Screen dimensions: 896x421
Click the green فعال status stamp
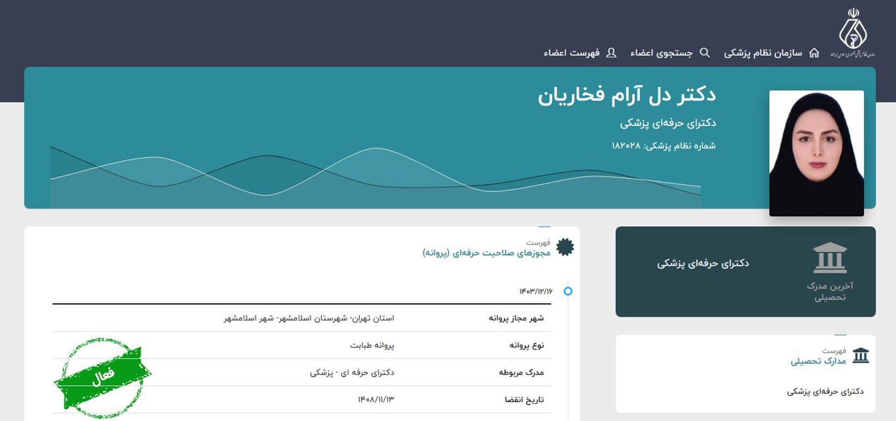click(102, 377)
